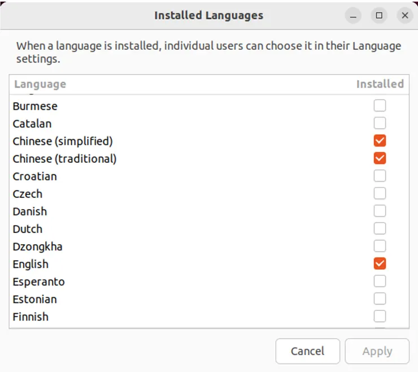Click the Cancel button
The width and height of the screenshot is (418, 372).
point(307,351)
